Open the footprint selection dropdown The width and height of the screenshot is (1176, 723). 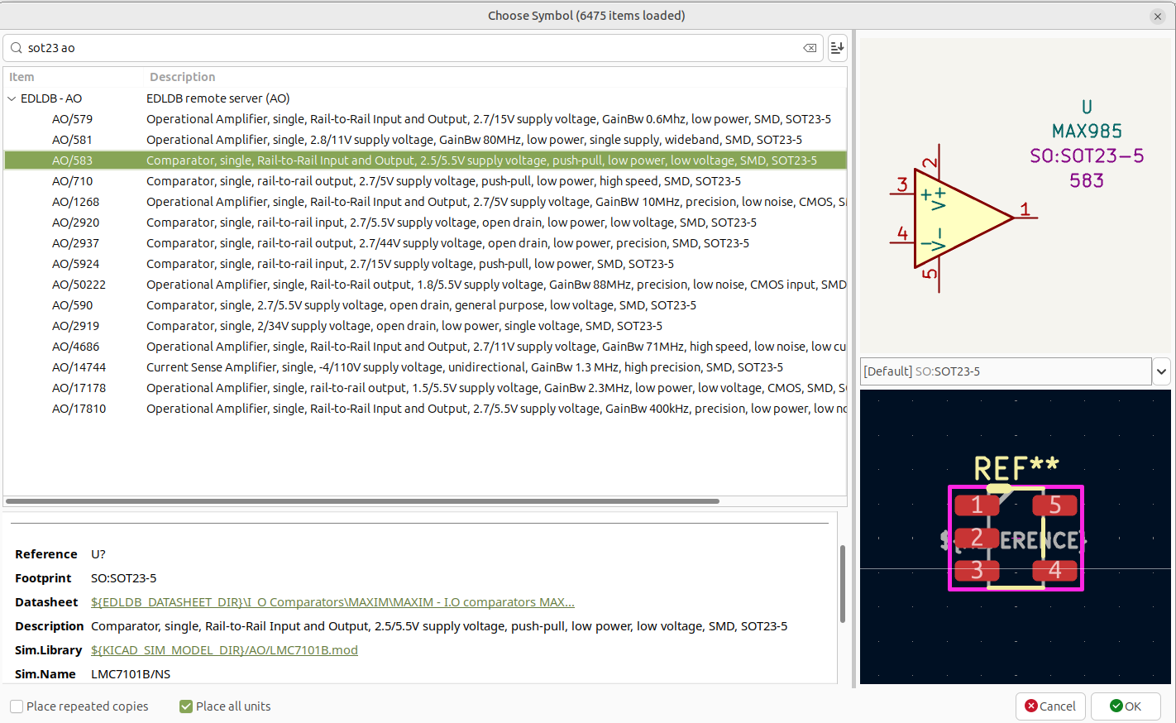click(x=1161, y=371)
